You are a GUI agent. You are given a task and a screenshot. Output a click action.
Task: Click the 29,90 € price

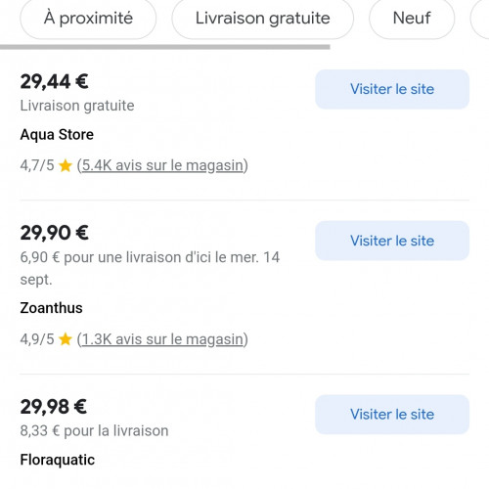click(x=54, y=233)
